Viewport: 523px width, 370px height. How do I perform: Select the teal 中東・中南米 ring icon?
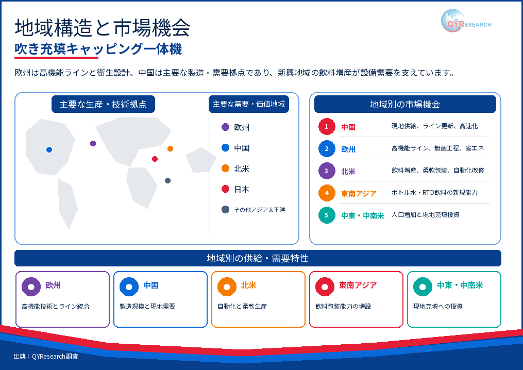coord(423,287)
